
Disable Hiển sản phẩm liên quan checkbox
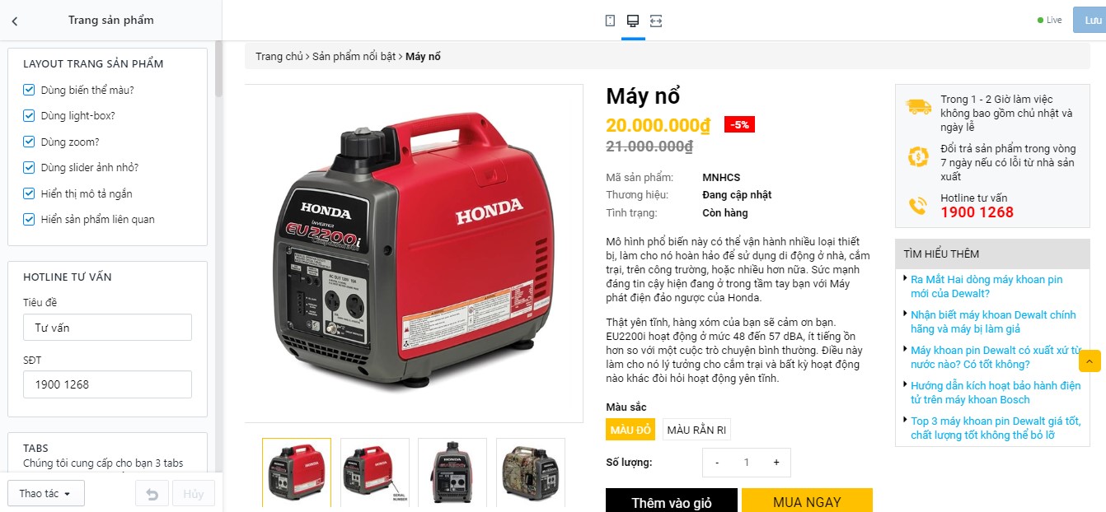click(x=29, y=219)
